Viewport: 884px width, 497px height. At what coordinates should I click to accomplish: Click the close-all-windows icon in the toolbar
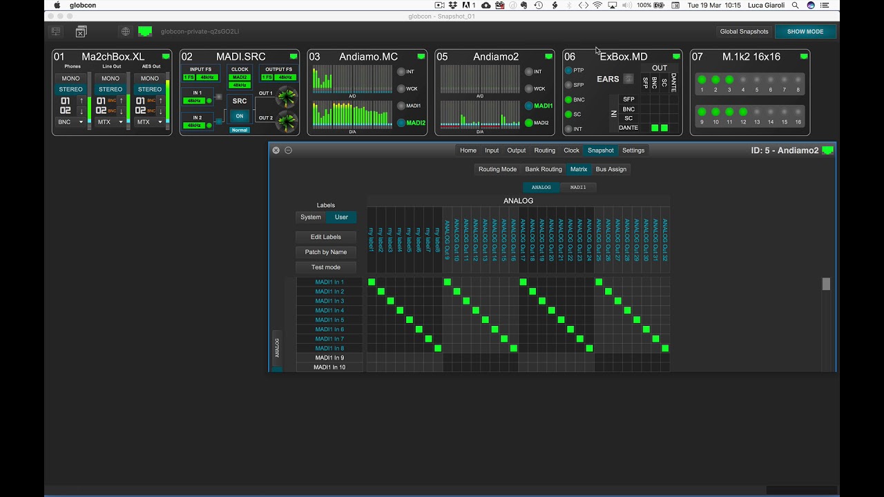tap(81, 32)
